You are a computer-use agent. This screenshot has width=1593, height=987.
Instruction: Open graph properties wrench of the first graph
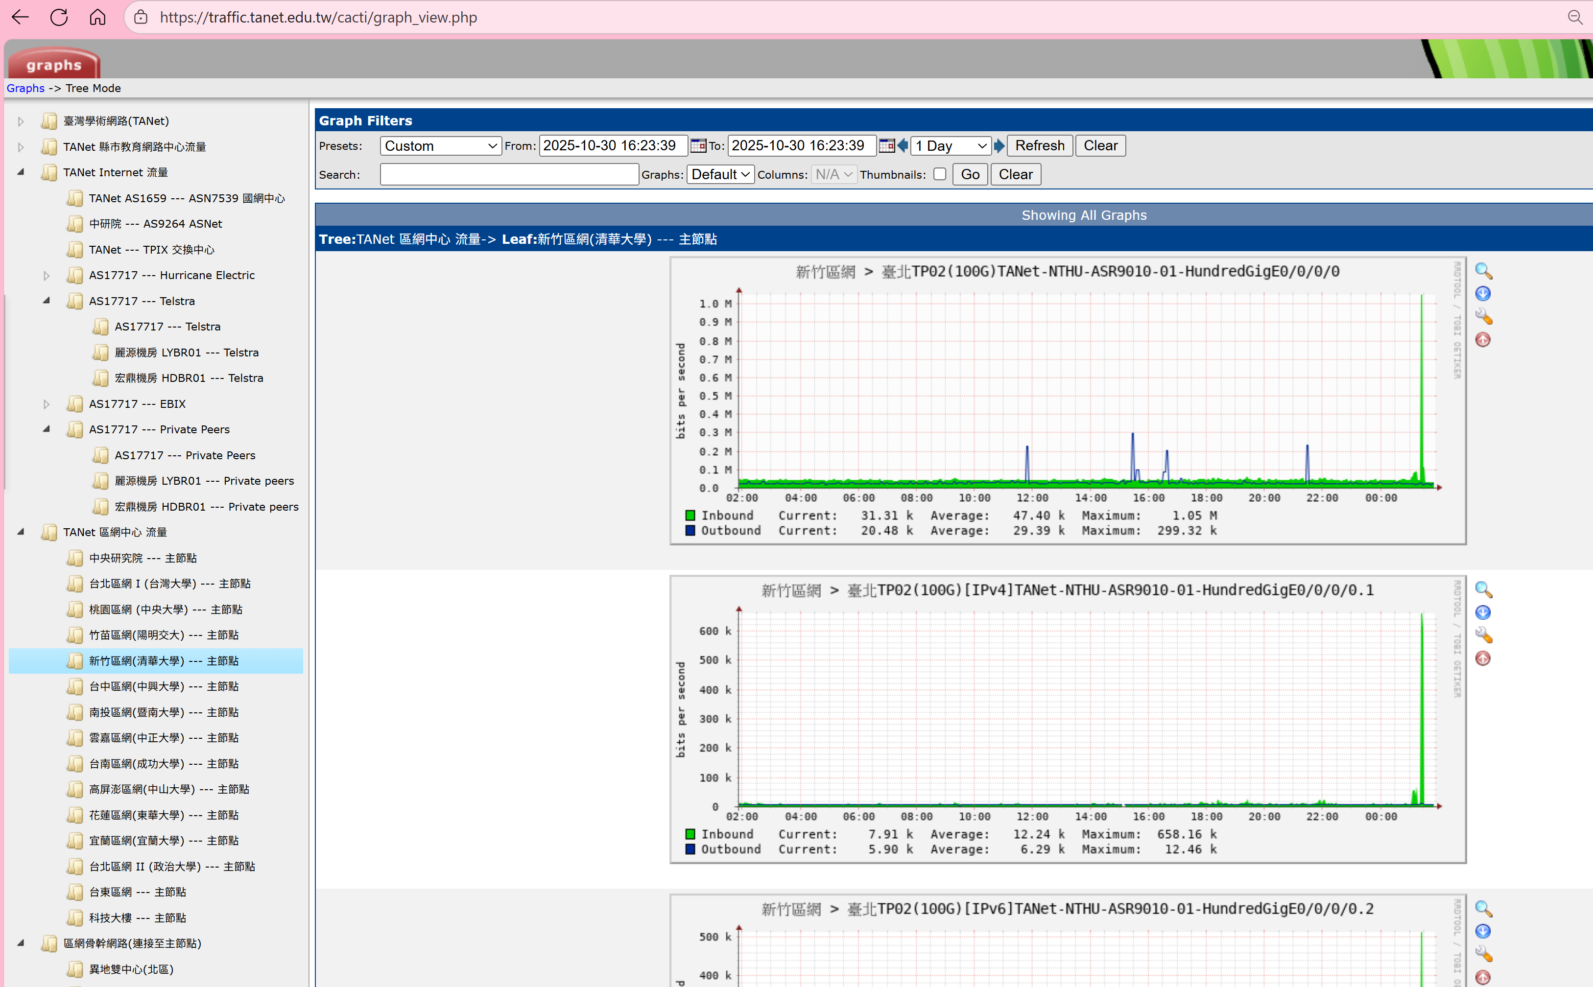point(1483,317)
